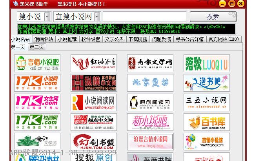
Task: Select the 第二页 sub-tab
Action: [x=37, y=47]
